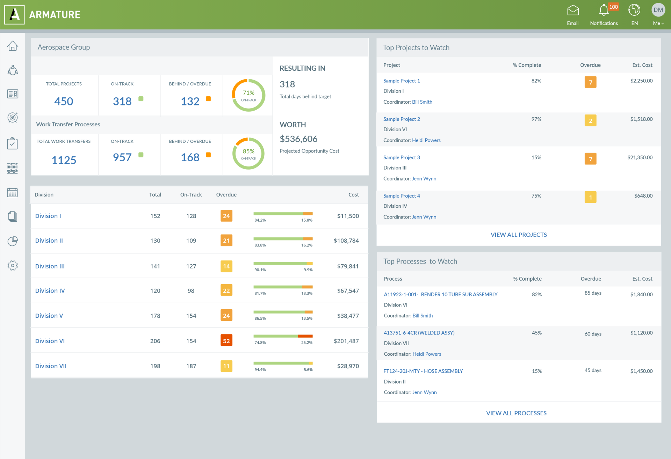Image resolution: width=671 pixels, height=459 pixels.
Task: Click the home icon in sidebar
Action: tap(13, 46)
